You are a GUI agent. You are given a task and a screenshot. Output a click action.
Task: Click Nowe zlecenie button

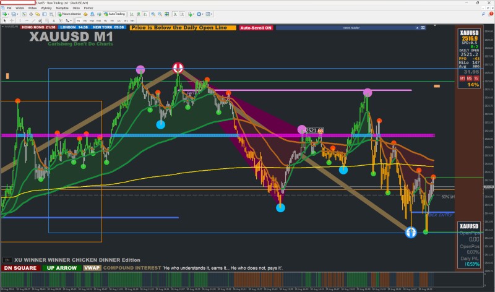[69, 14]
